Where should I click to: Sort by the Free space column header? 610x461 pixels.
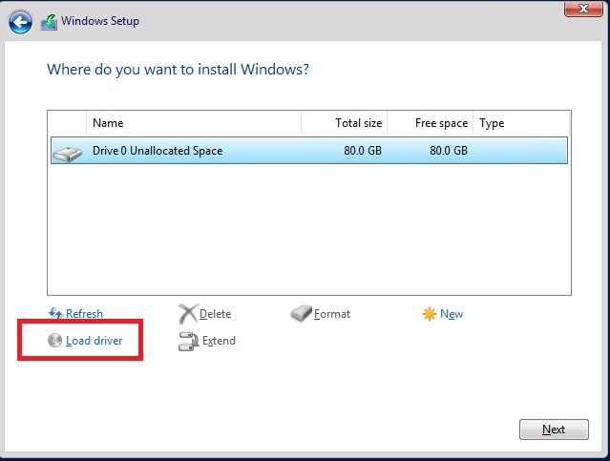click(x=430, y=123)
